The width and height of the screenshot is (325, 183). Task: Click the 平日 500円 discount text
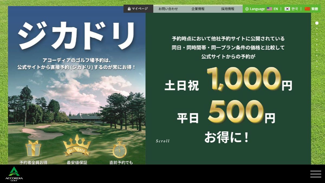pos(226,112)
